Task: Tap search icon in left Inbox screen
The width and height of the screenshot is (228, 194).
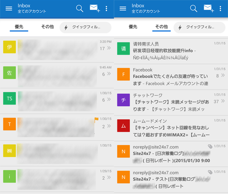Action: coord(80,8)
